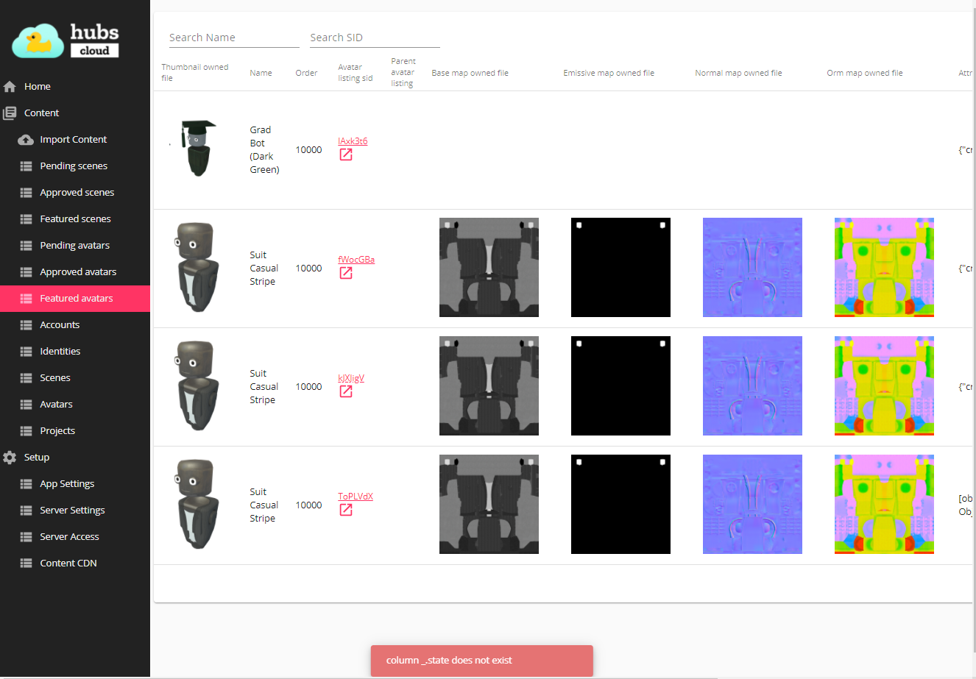Sort by Order column header
976x679 pixels.
[306, 73]
